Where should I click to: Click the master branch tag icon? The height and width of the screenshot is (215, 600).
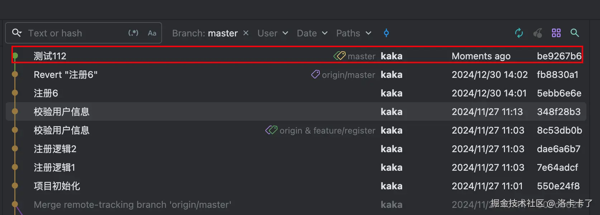coord(339,56)
